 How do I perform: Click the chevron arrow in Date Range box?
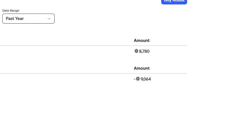(49, 19)
